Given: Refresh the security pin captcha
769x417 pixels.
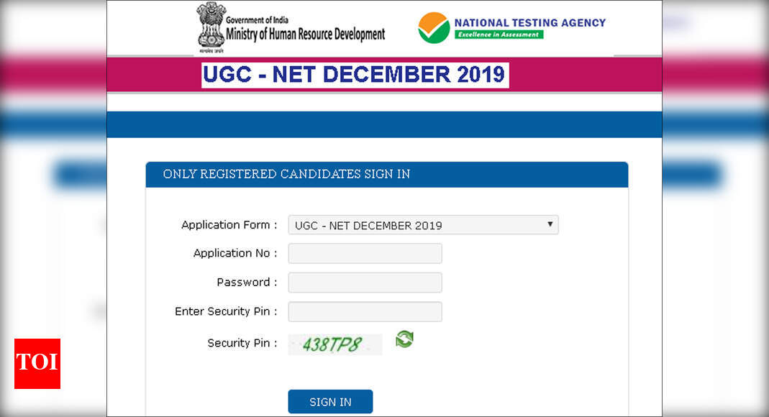Looking at the screenshot, I should [404, 339].
